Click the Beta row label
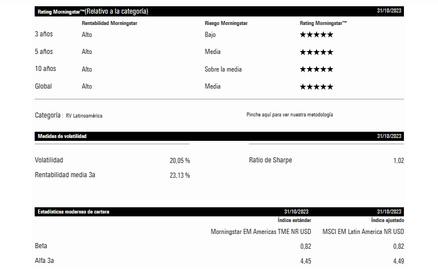The height and width of the screenshot is (276, 438). (x=41, y=246)
